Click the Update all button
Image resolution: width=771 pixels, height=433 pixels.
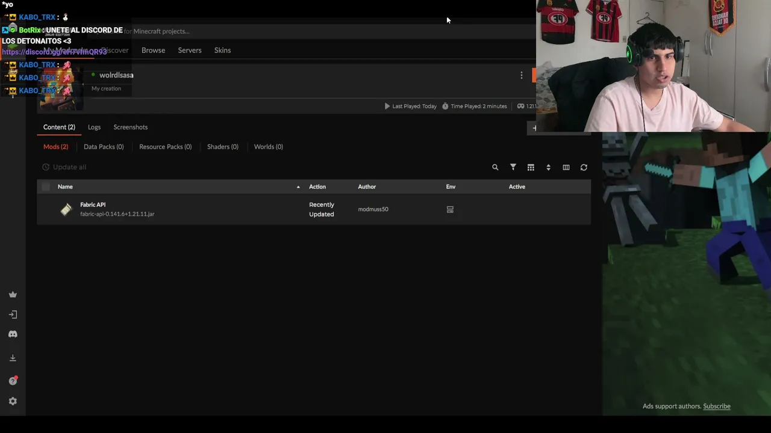coord(64,167)
